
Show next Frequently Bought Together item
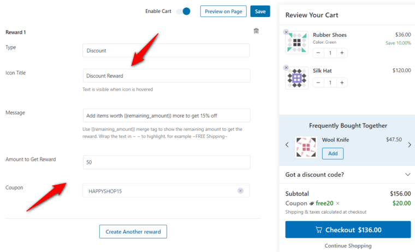[x=410, y=145]
